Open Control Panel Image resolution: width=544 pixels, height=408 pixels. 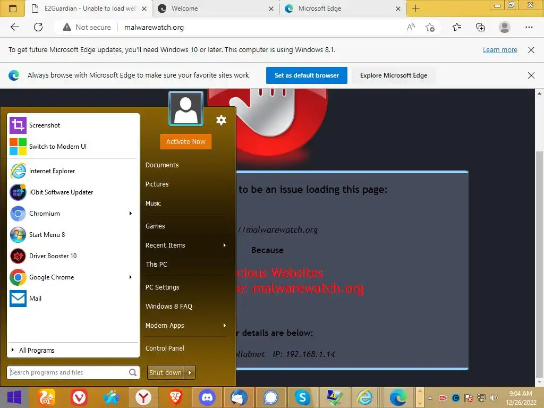(x=165, y=348)
